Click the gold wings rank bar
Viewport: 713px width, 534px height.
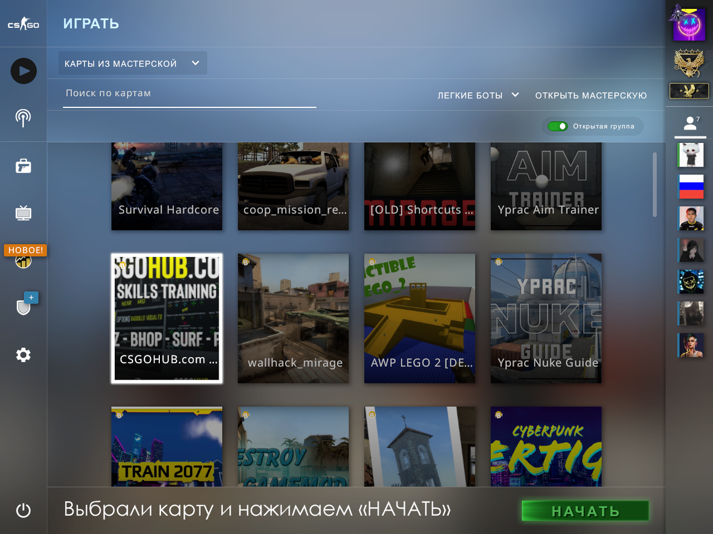(x=689, y=91)
